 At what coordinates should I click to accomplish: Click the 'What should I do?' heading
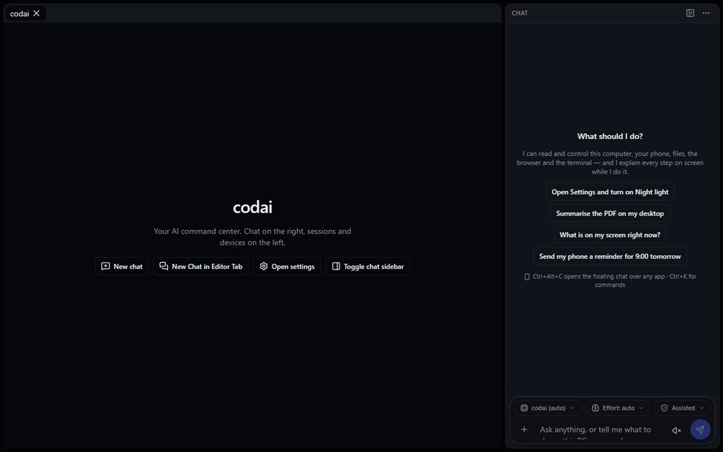[x=610, y=136]
